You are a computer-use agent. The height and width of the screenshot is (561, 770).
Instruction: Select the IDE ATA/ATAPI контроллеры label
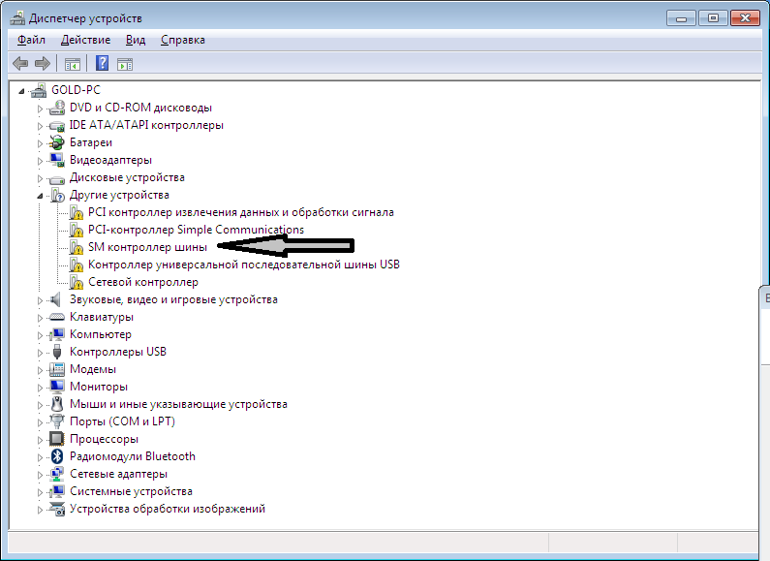[146, 125]
